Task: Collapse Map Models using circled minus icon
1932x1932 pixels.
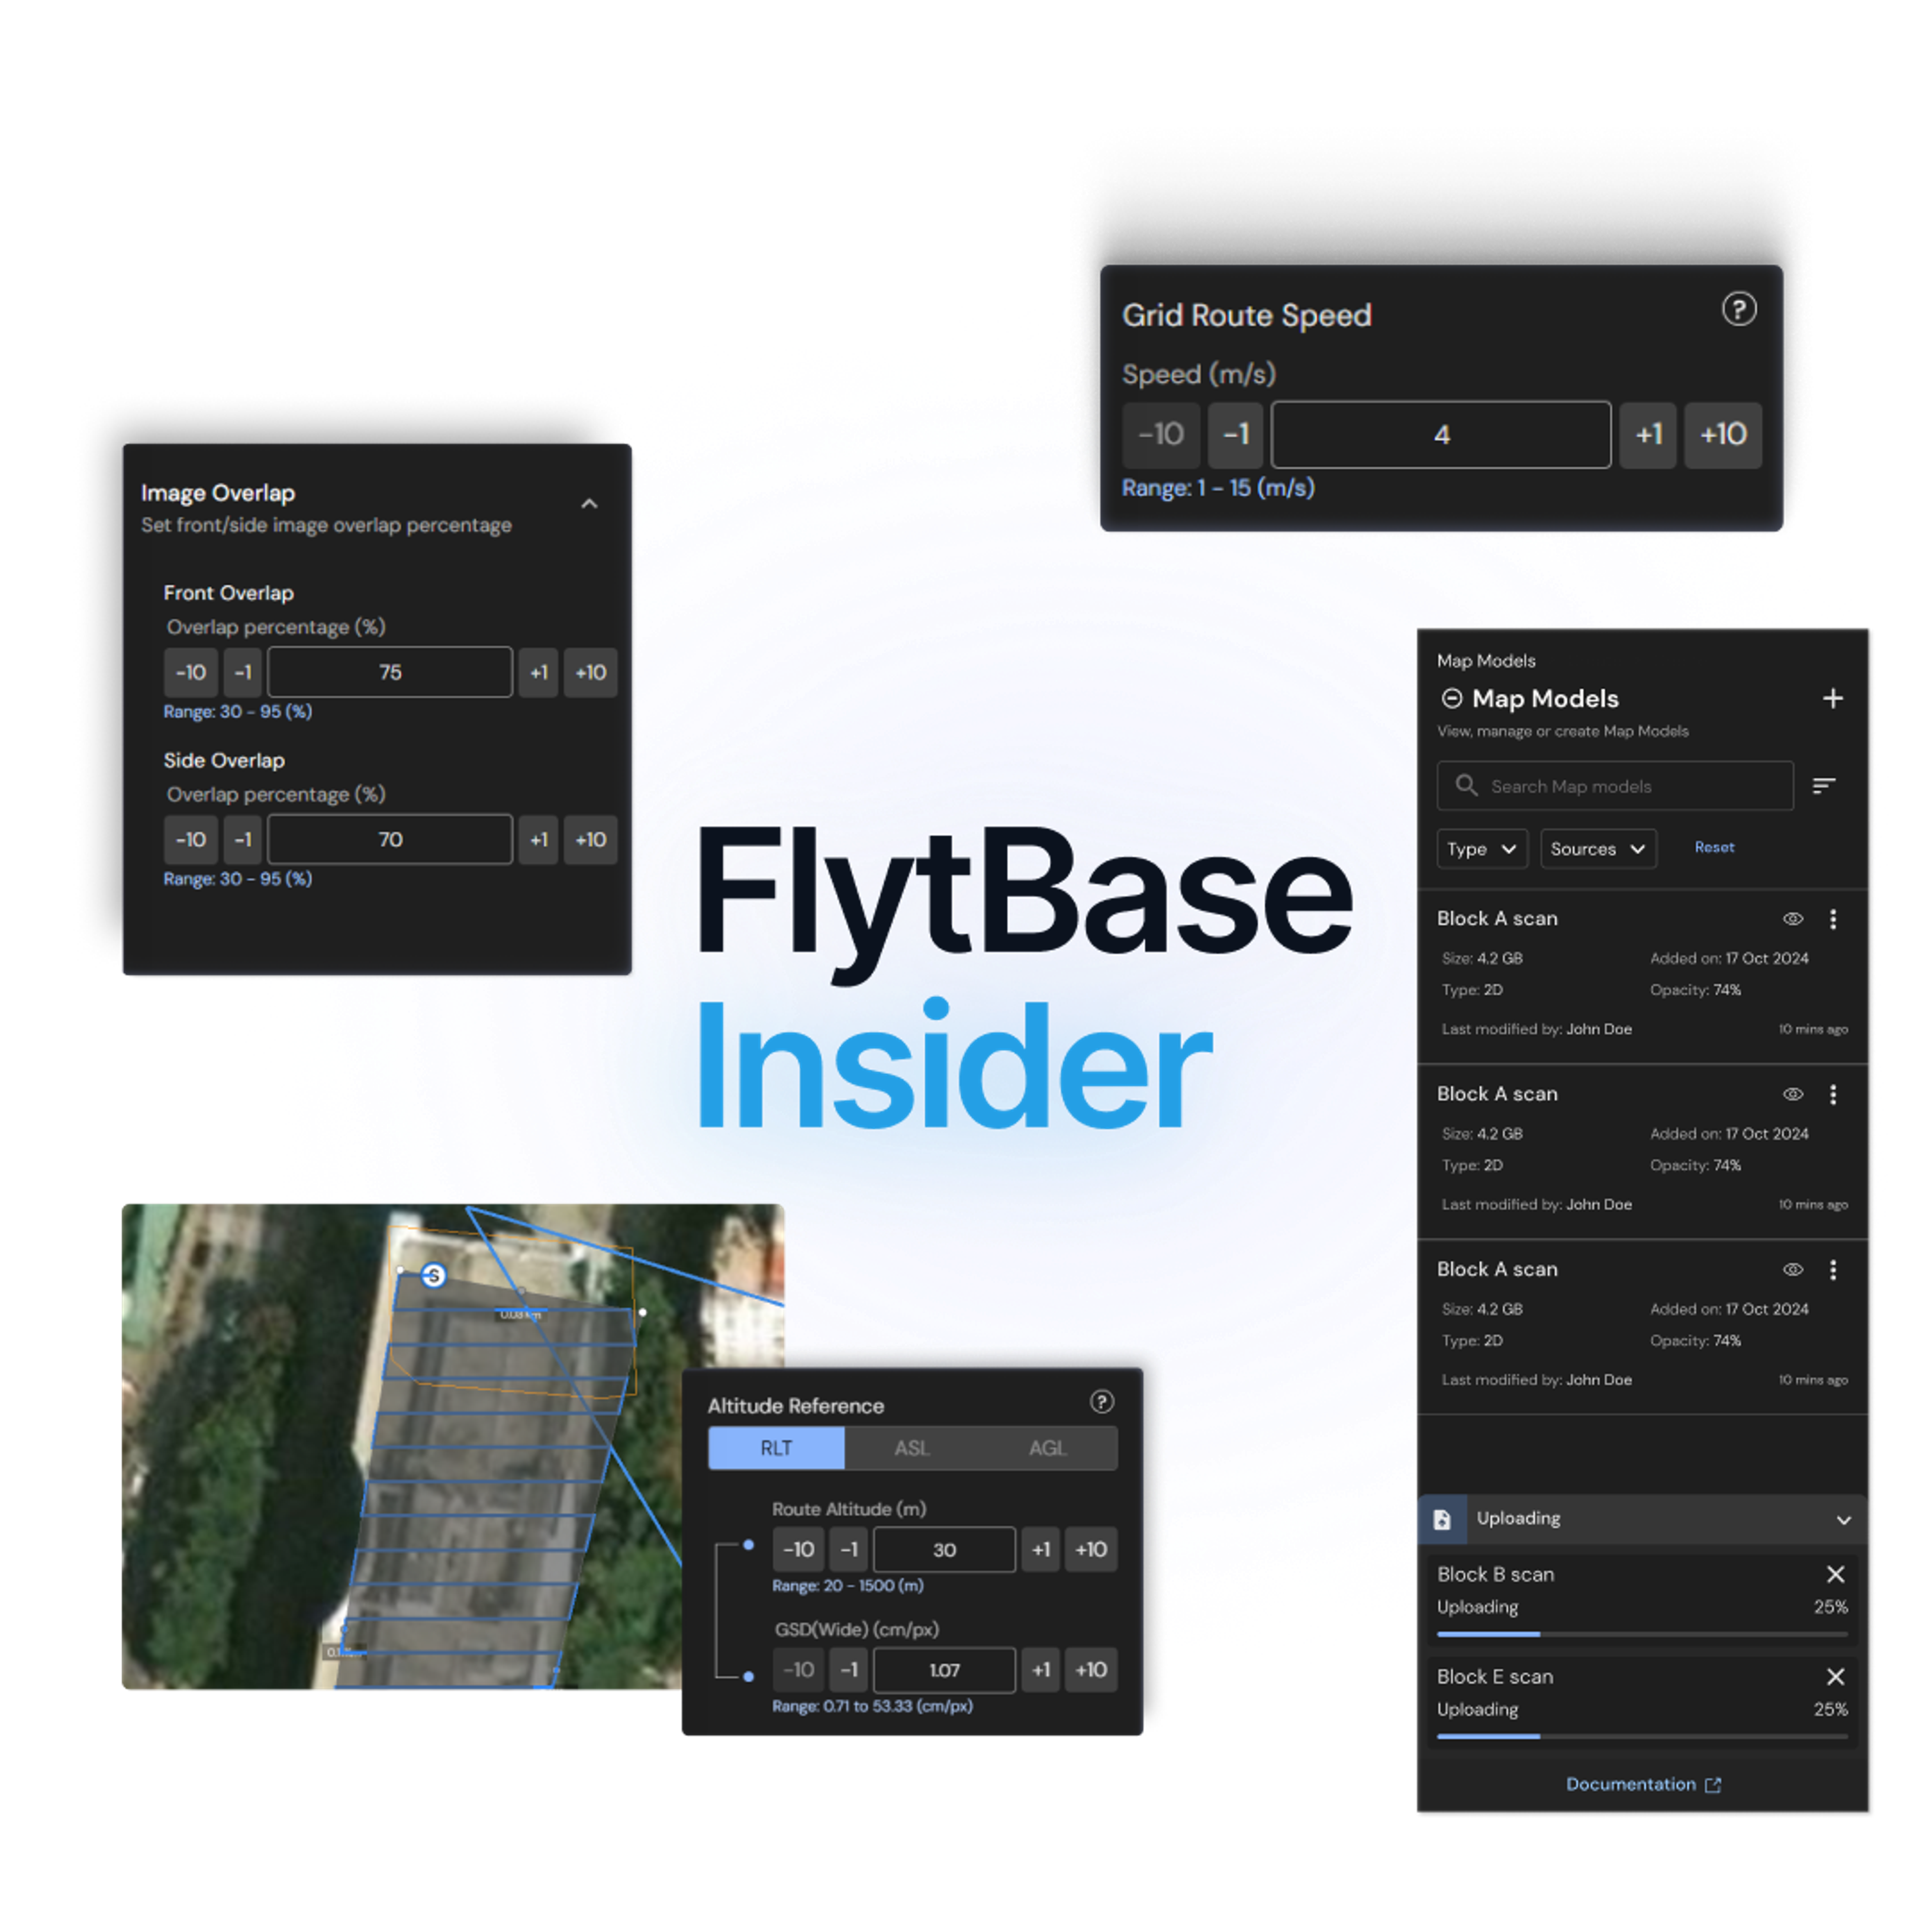Action: [x=1451, y=698]
